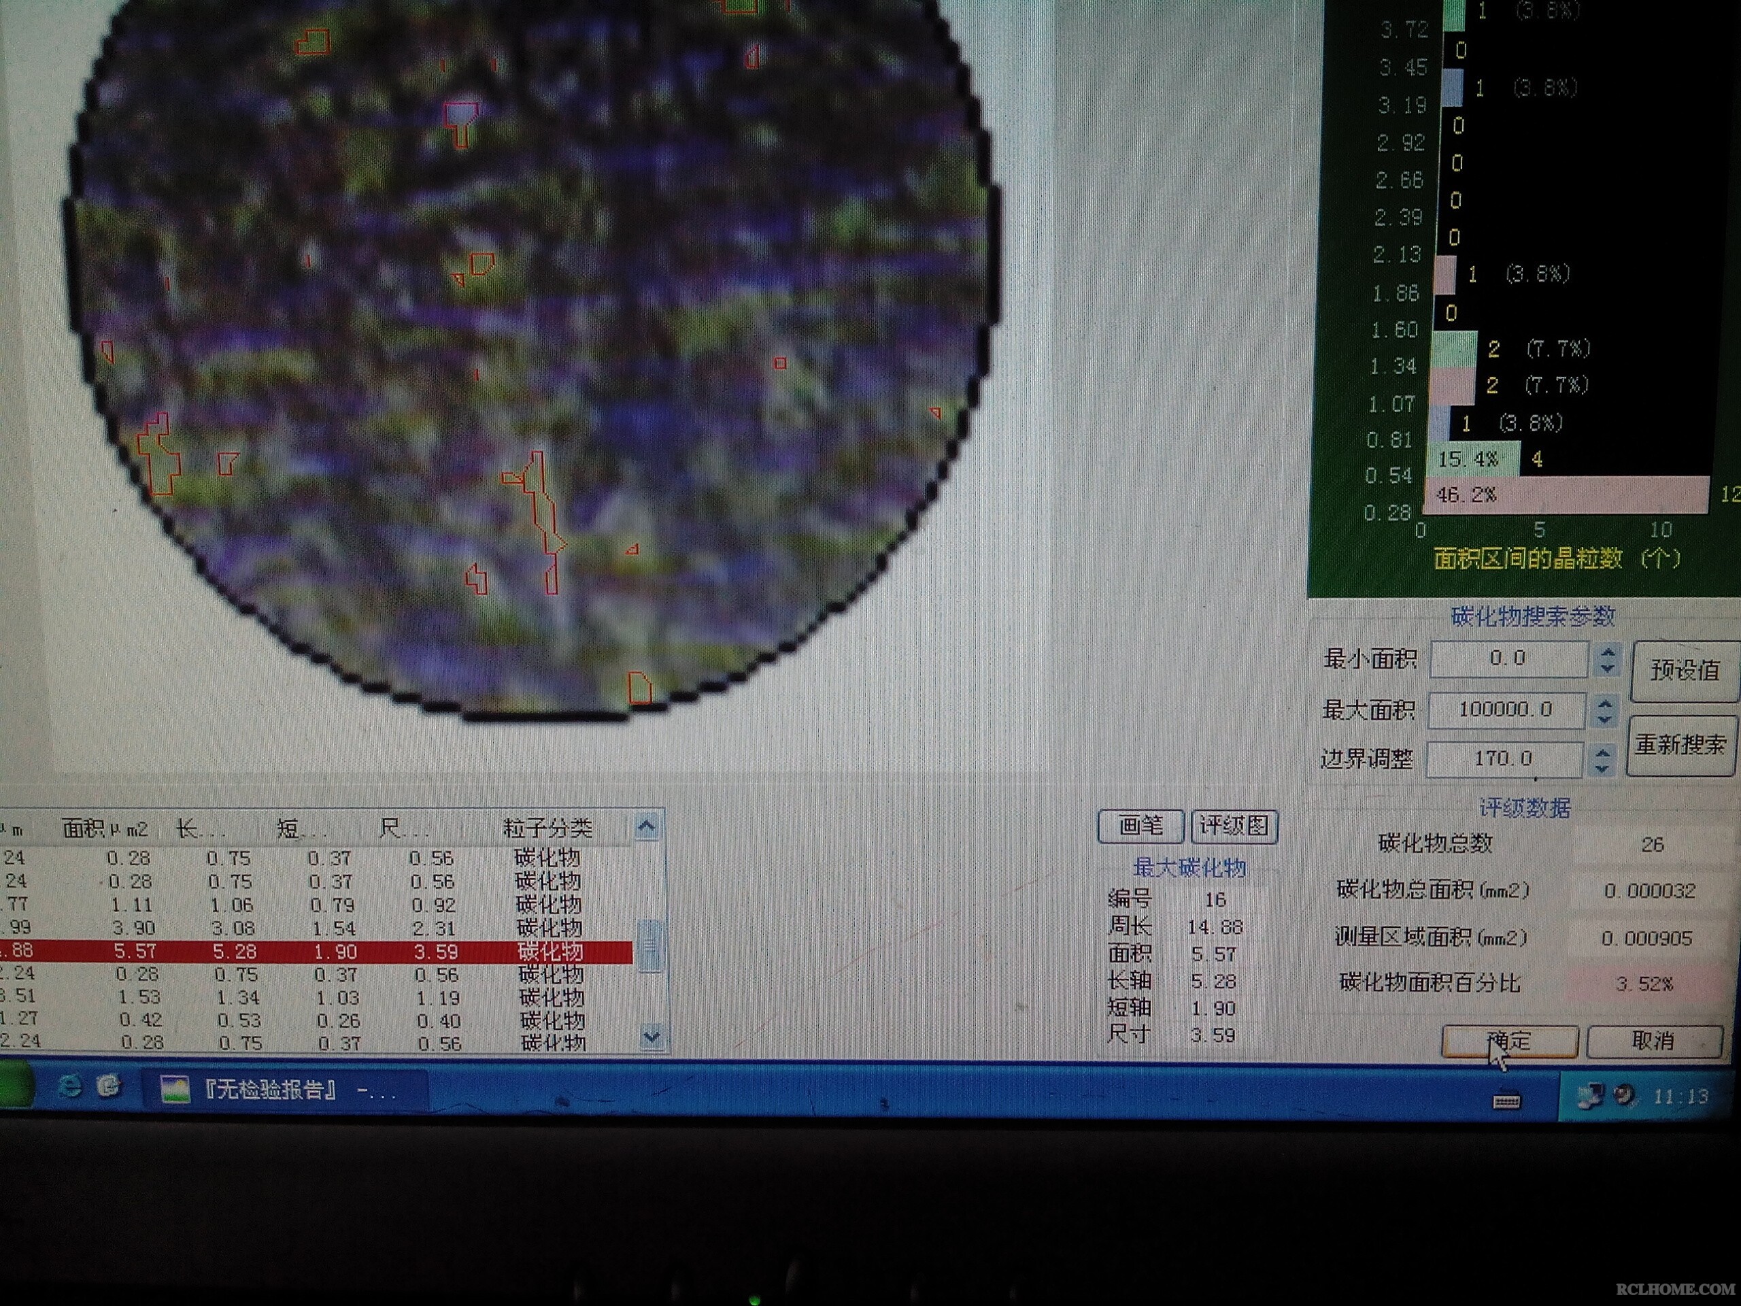This screenshot has width=1741, height=1306.
Task: Select the table row with area 3.90
Action: [x=316, y=928]
